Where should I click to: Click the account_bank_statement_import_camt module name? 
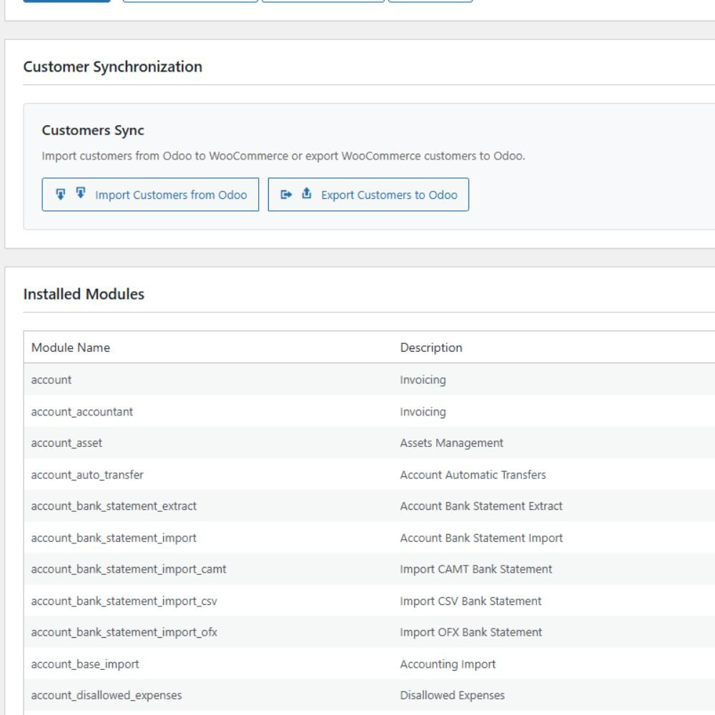129,569
